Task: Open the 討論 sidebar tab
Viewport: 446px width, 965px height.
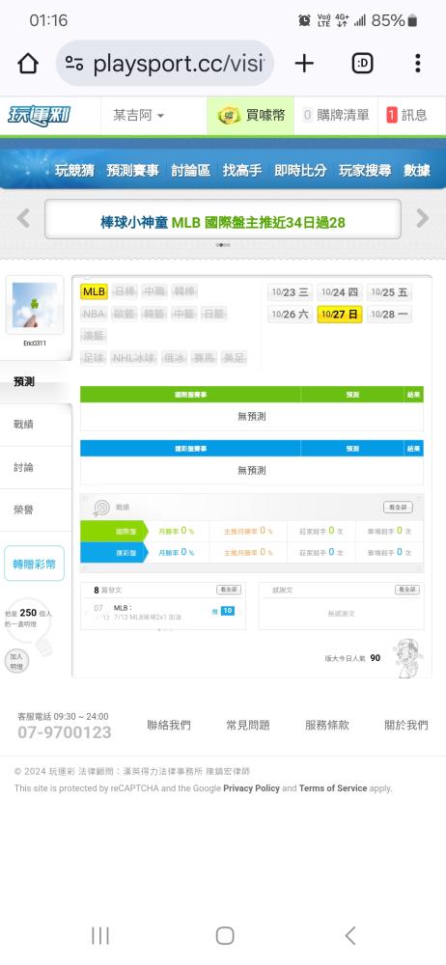Action: 36,468
